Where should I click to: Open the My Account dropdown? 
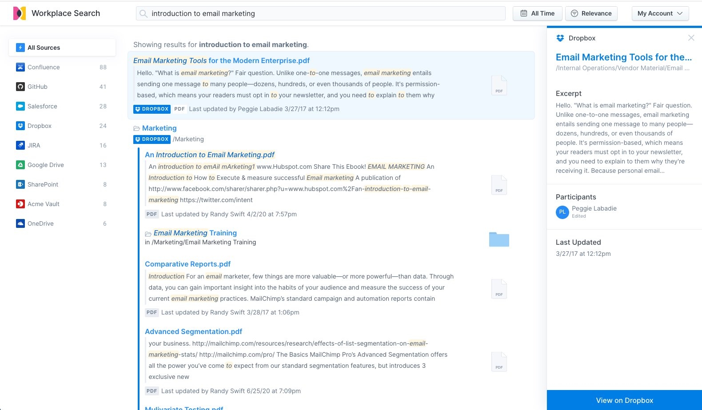click(x=660, y=13)
